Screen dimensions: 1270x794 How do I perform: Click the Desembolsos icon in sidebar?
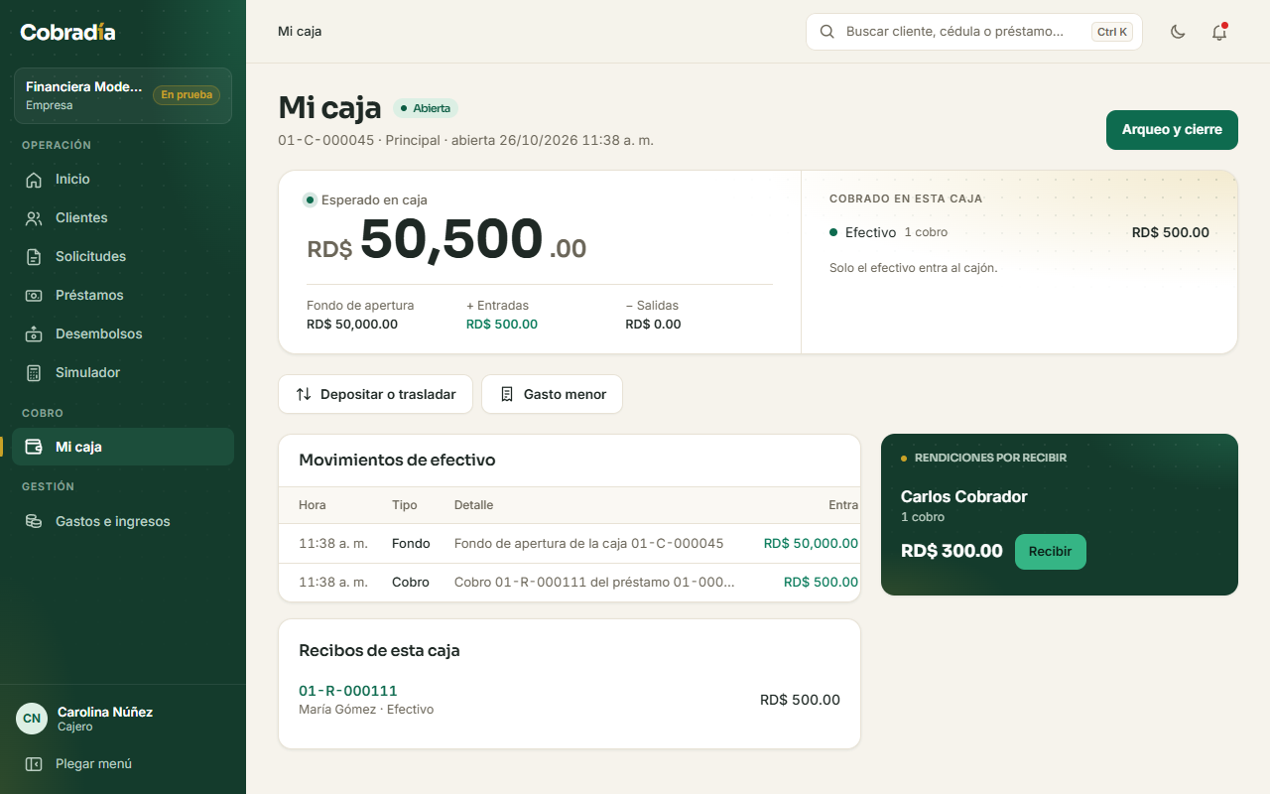tap(34, 334)
